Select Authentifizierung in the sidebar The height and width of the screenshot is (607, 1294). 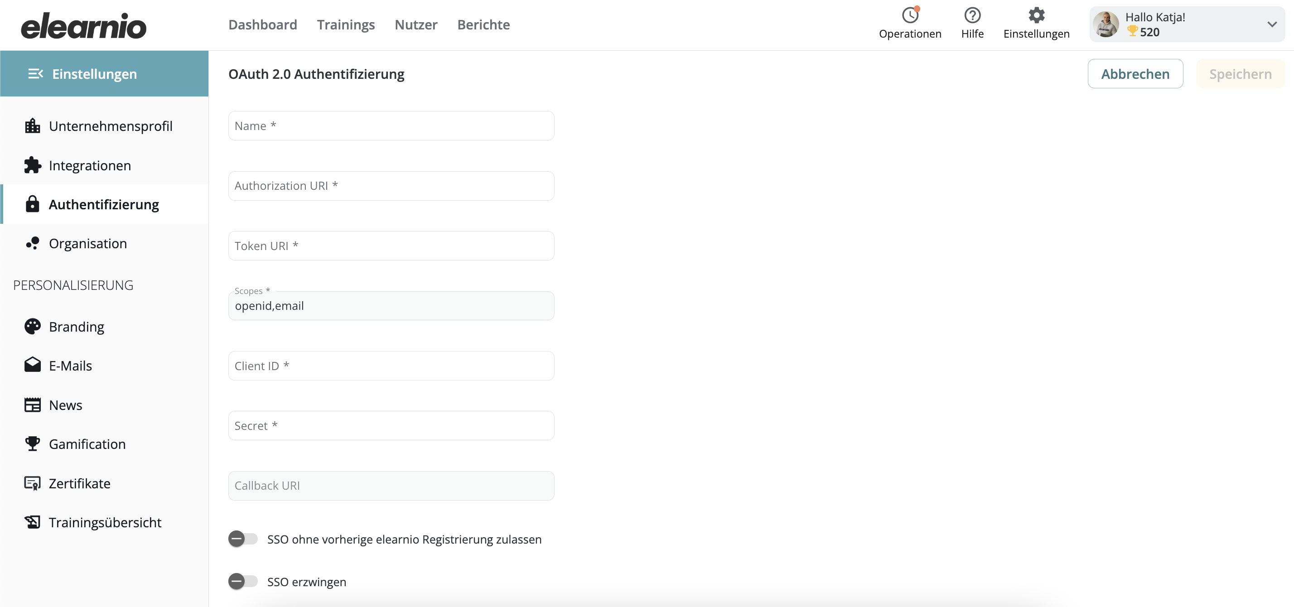pyautogui.click(x=105, y=204)
